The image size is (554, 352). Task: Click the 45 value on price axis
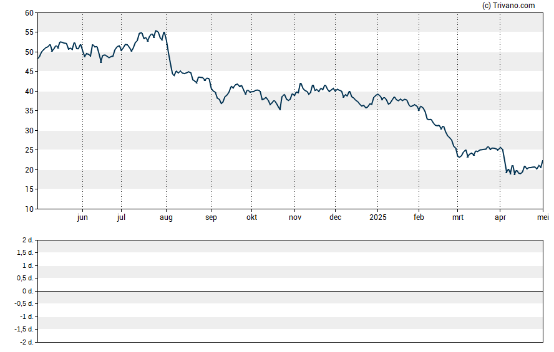(29, 72)
